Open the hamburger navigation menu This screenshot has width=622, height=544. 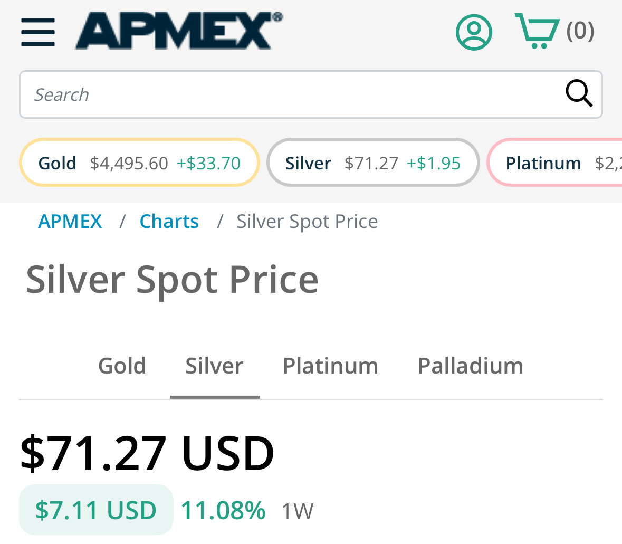[38, 32]
